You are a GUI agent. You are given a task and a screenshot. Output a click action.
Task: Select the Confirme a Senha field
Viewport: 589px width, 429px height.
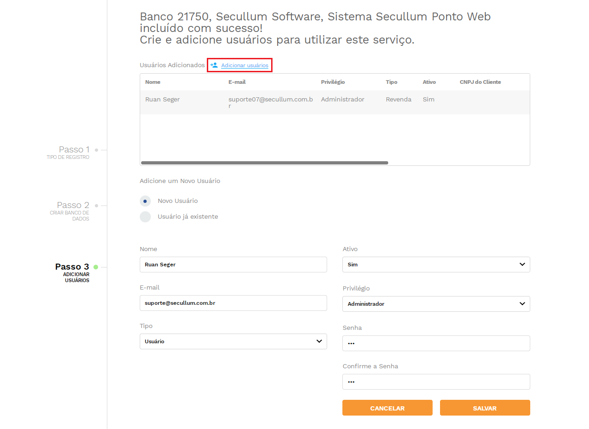click(436, 382)
